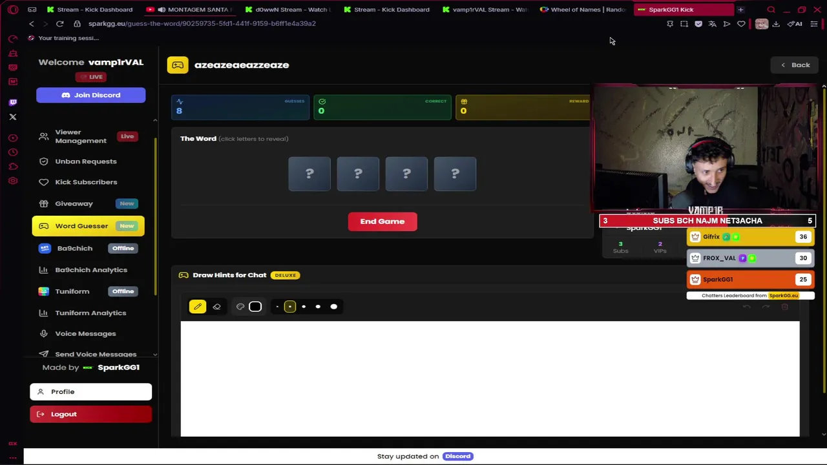Open the color palette icon

(x=240, y=307)
